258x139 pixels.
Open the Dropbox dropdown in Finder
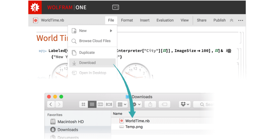coord(185,104)
